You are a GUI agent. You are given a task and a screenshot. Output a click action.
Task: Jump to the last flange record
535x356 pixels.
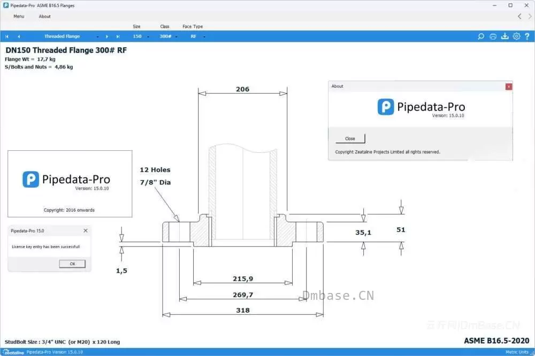[118, 36]
